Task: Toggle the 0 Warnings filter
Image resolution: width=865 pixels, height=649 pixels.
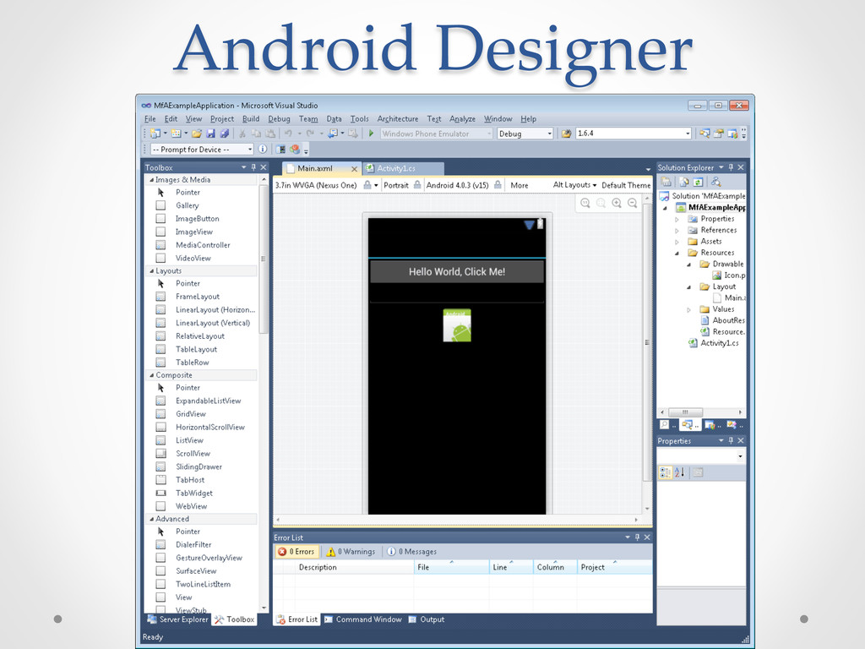Action: pyautogui.click(x=351, y=551)
